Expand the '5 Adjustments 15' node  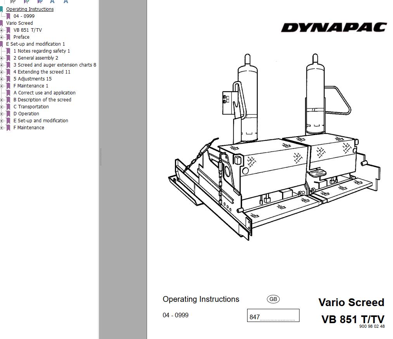pyautogui.click(x=2, y=79)
